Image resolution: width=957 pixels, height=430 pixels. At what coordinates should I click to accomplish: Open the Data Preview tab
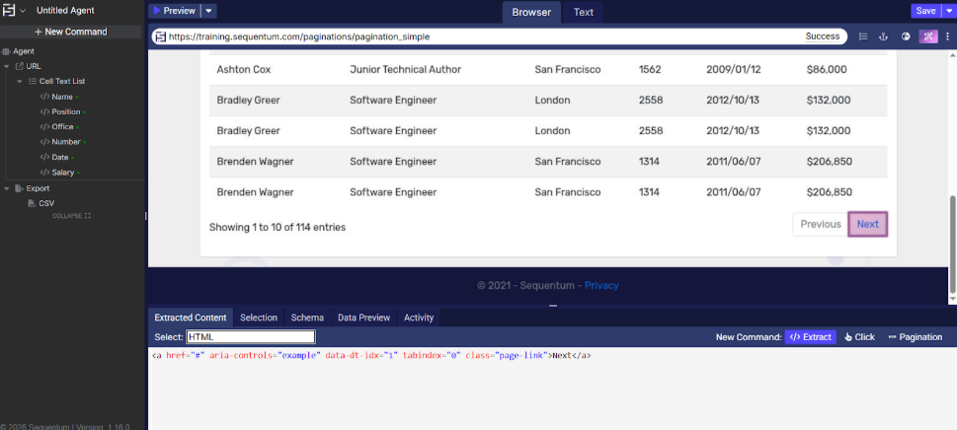363,318
